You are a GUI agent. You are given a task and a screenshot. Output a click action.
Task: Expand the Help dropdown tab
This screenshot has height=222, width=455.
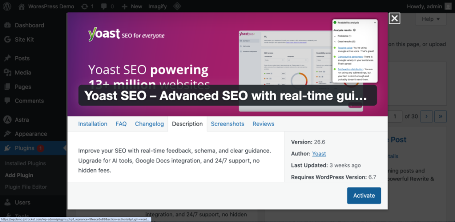tap(430, 19)
